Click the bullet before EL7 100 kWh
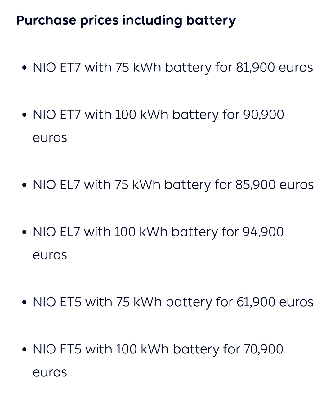 coord(25,232)
